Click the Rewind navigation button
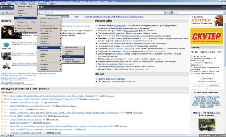The height and width of the screenshot is (137, 226). (3, 13)
